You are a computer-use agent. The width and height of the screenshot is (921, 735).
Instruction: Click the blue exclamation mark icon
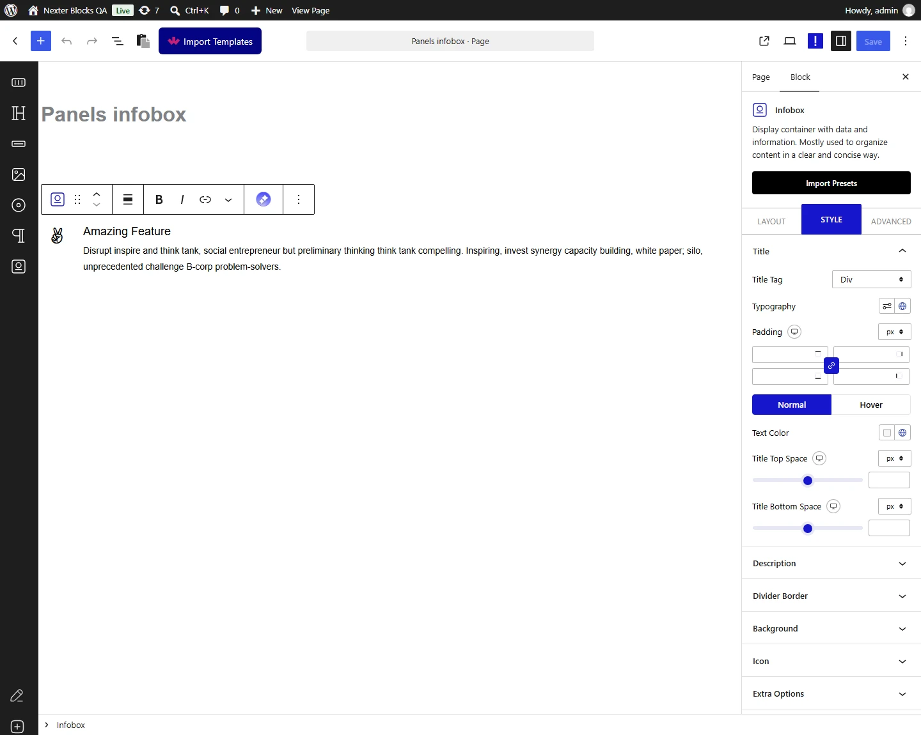point(815,41)
